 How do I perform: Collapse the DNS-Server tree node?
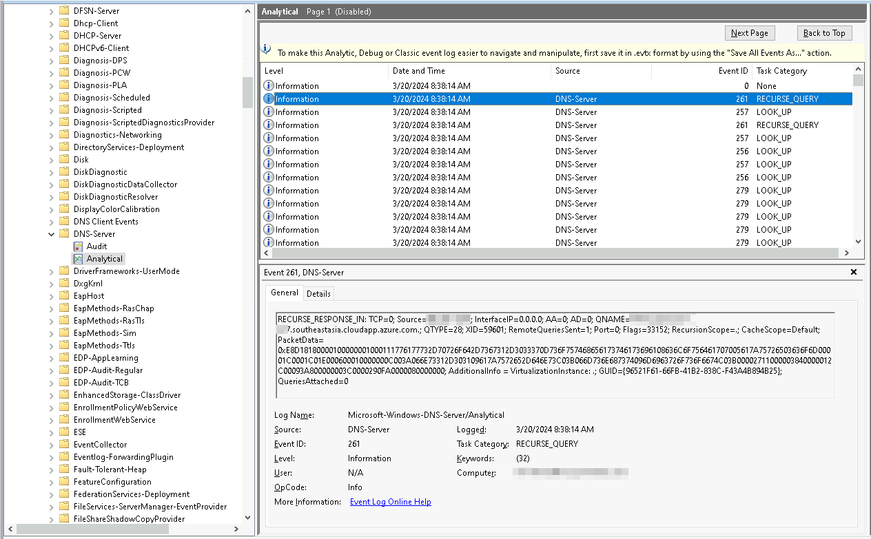click(52, 233)
